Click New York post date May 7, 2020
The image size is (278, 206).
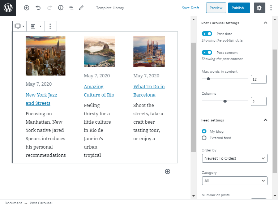[39, 84]
